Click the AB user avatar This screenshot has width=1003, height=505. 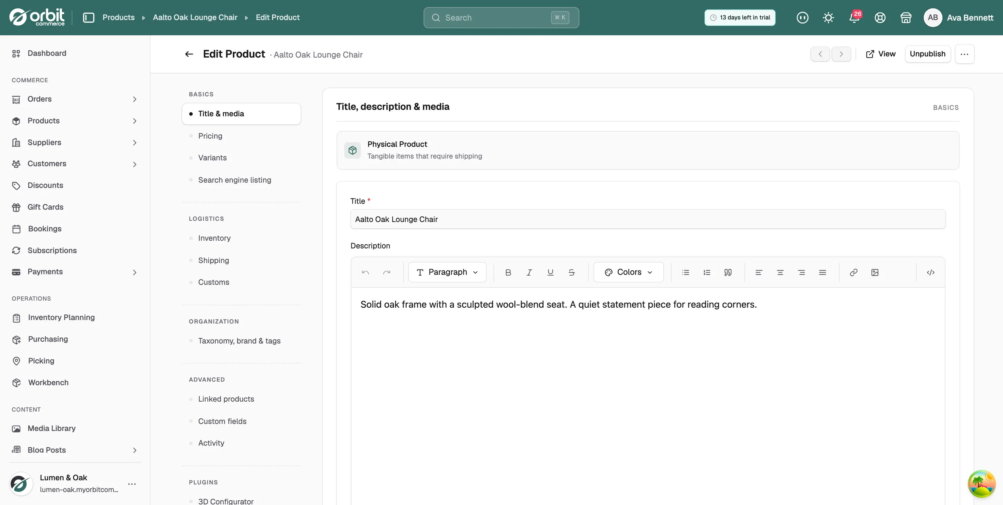(932, 18)
